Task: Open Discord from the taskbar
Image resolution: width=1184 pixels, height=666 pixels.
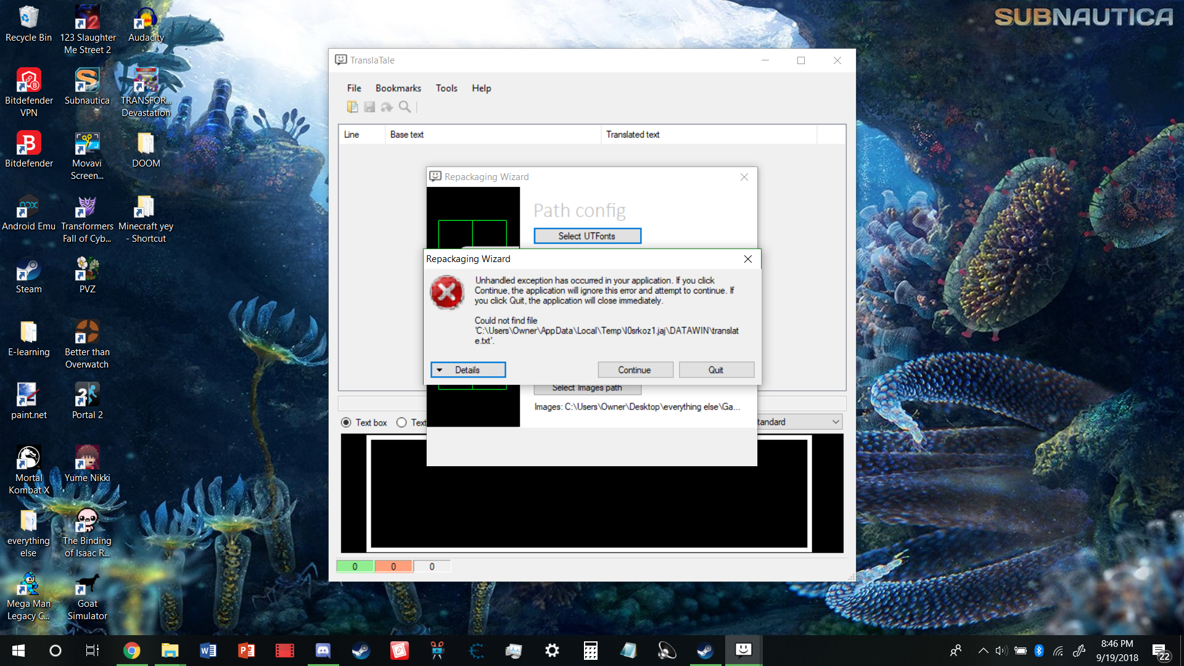Action: coord(323,650)
